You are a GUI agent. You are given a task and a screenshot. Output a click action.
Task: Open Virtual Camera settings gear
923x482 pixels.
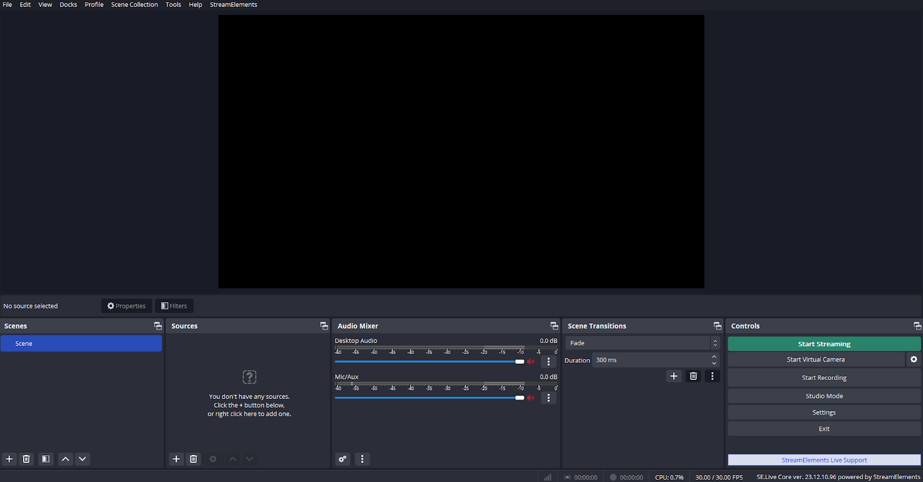coord(914,359)
